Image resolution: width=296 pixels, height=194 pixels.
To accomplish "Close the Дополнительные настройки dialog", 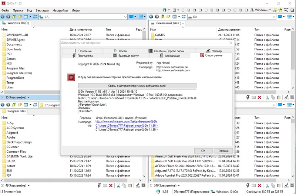I will (x=231, y=43).
